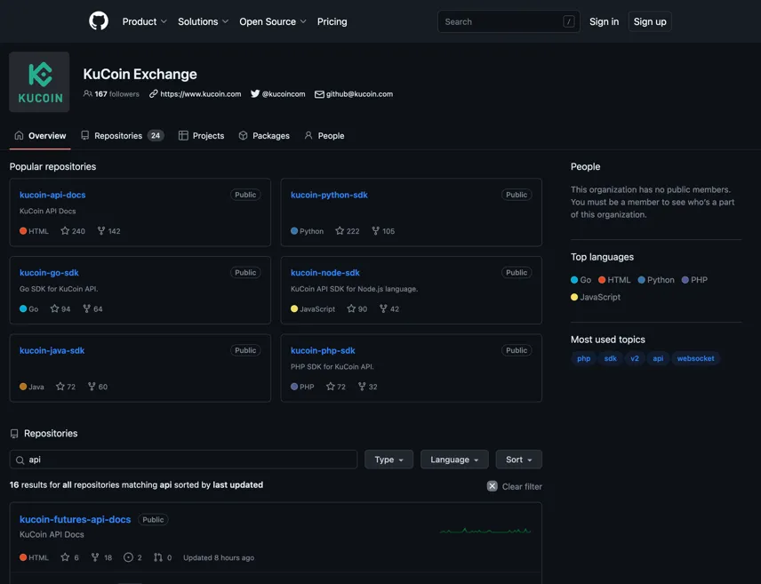761x584 pixels.
Task: Click the star icon on kucoin-futures-api-docs
Action: 65,557
